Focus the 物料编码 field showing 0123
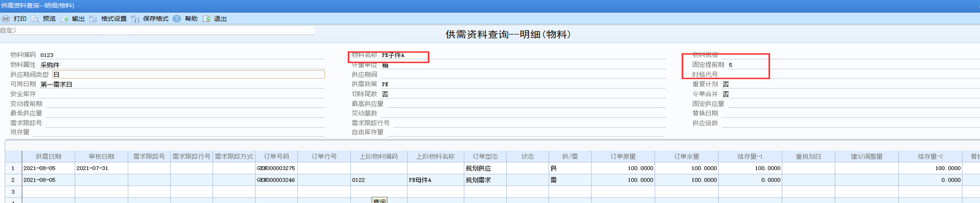The image size is (980, 203). tap(182, 55)
